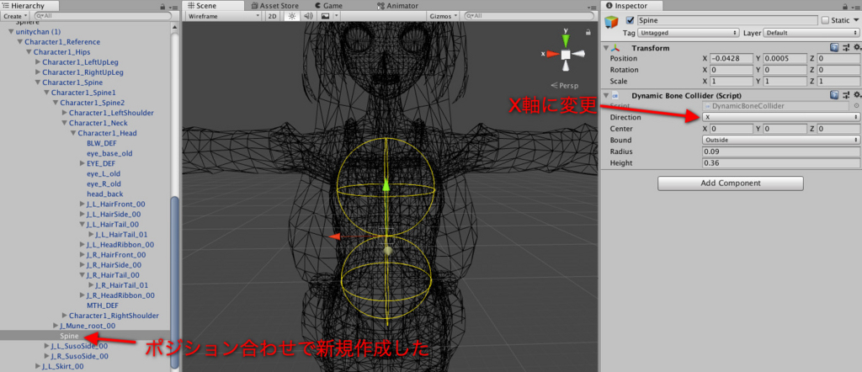The height and width of the screenshot is (372, 862).
Task: Click the Spine GameObject cube icon
Action: (x=611, y=22)
